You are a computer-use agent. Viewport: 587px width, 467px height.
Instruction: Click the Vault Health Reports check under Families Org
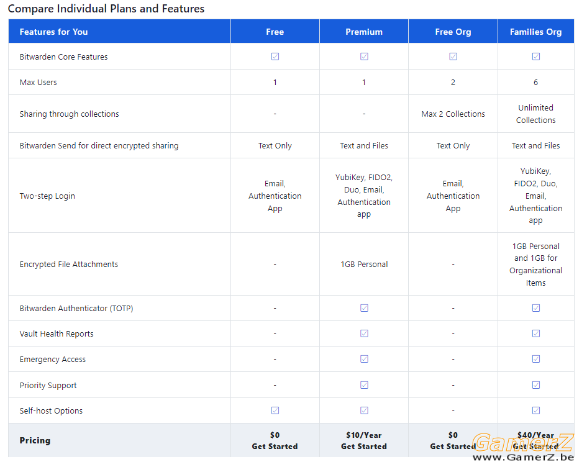tap(535, 333)
